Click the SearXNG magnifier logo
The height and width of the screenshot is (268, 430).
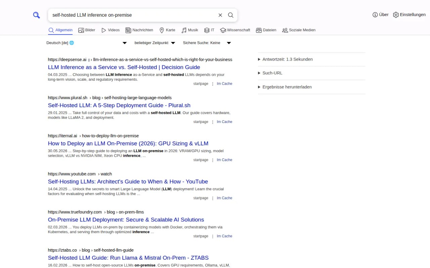click(36, 15)
